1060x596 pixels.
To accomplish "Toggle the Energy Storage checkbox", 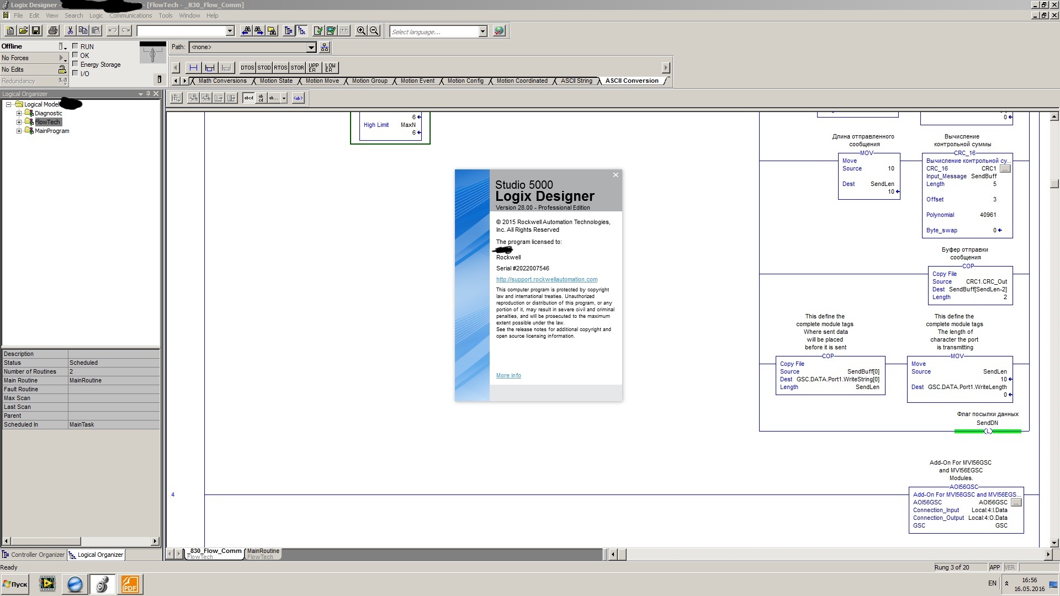I will pyautogui.click(x=76, y=64).
